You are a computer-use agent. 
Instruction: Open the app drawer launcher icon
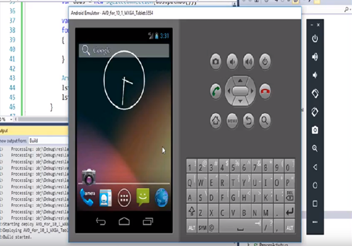click(x=124, y=198)
